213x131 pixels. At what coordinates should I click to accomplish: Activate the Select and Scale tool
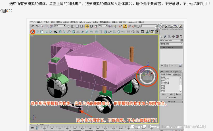coord(96,26)
